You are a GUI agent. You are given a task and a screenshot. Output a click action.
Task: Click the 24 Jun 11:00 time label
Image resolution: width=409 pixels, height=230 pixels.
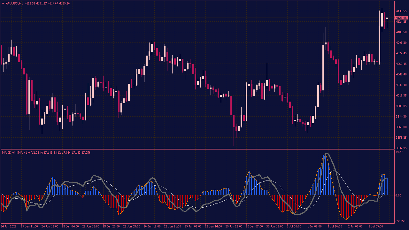tap(29, 226)
